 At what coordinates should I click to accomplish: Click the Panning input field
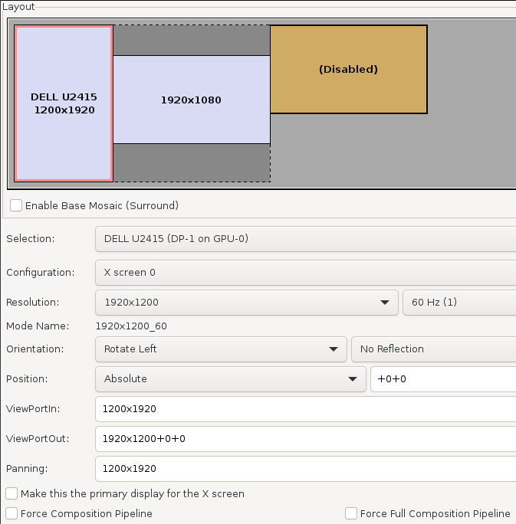pos(306,469)
